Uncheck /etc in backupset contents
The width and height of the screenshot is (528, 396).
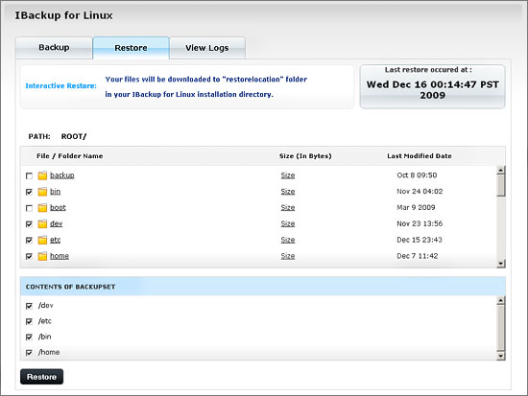[30, 321]
